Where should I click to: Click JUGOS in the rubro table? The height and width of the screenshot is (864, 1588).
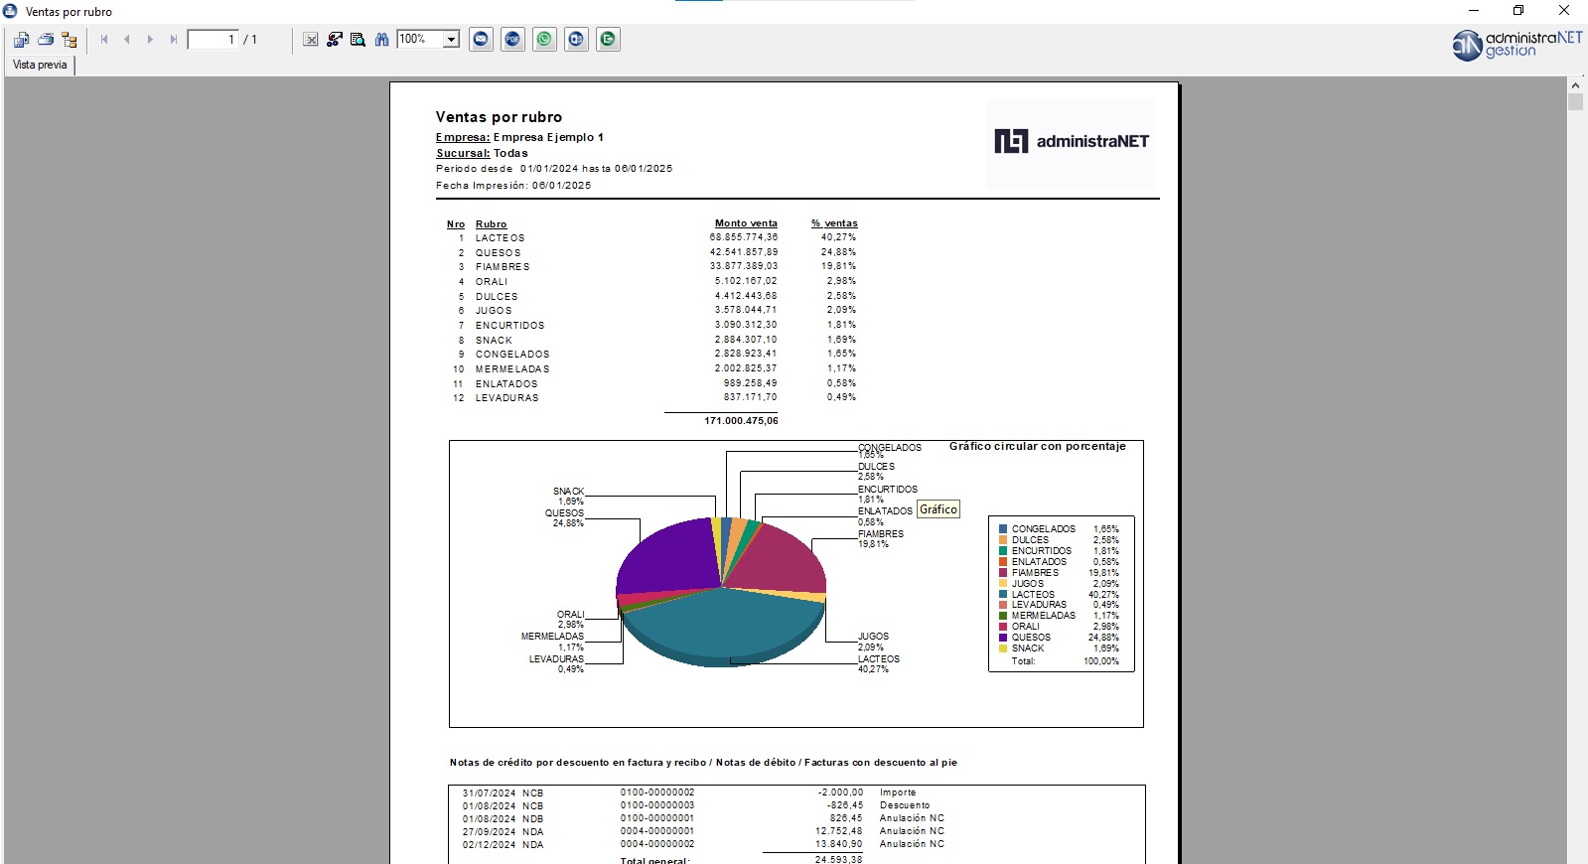click(494, 311)
